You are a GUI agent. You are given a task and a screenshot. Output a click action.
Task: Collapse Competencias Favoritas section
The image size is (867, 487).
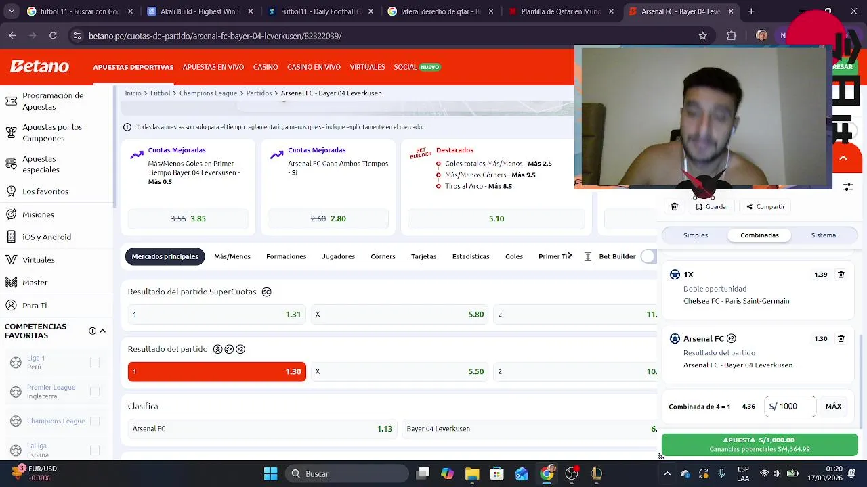click(x=103, y=331)
